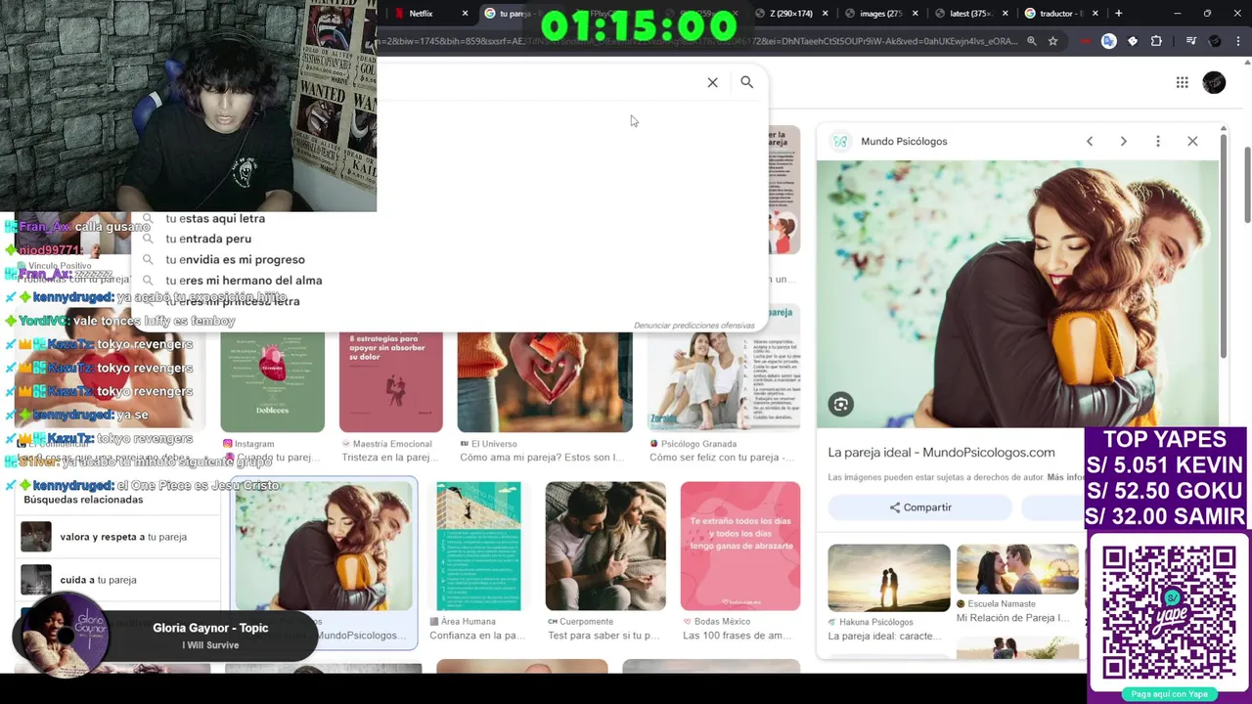
Task: Switch to the Z (290×174) tab
Action: tap(791, 14)
